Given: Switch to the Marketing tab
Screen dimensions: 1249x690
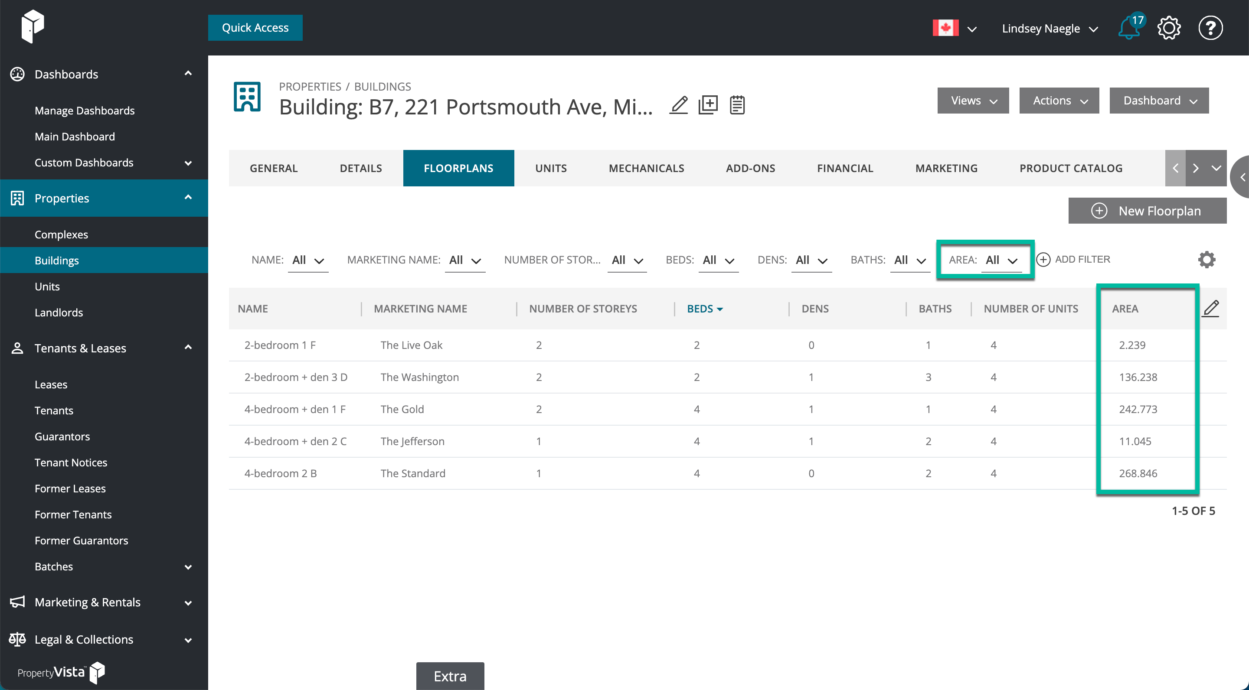Looking at the screenshot, I should pos(946,168).
